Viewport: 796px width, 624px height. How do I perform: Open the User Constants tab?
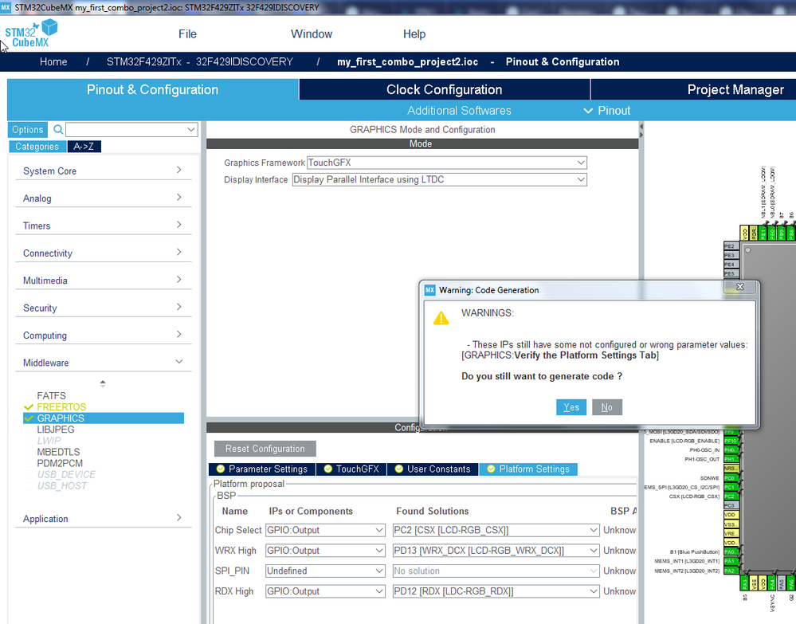point(433,469)
